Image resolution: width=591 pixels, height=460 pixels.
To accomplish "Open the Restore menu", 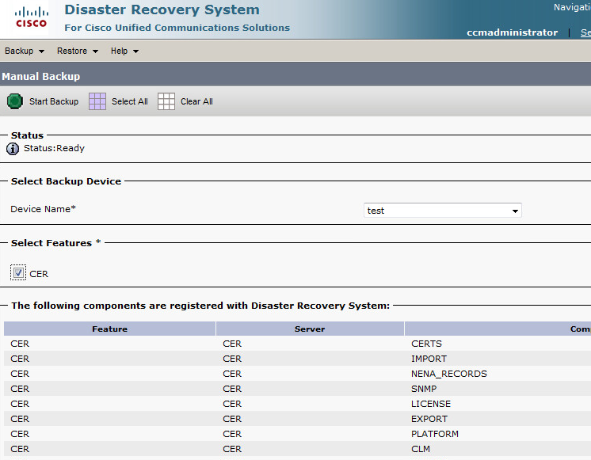I will click(78, 51).
